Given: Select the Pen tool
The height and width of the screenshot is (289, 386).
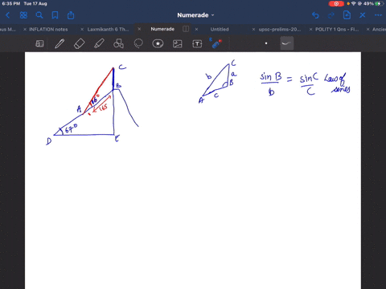Looking at the screenshot, I should coord(60,43).
